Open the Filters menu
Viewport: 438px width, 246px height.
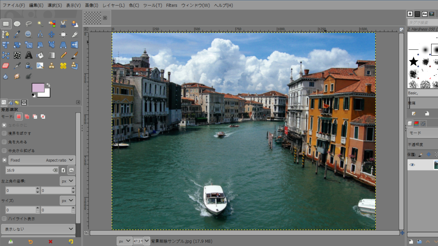tap(171, 5)
